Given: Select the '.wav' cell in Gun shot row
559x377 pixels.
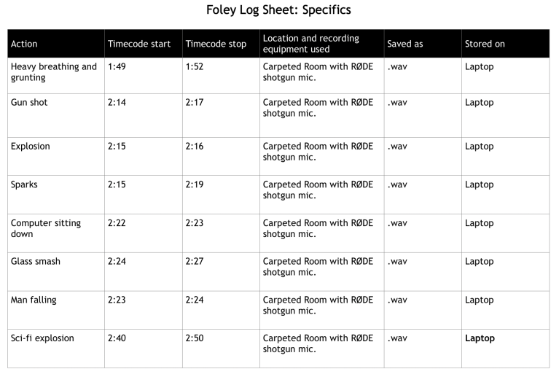Looking at the screenshot, I should (x=397, y=103).
